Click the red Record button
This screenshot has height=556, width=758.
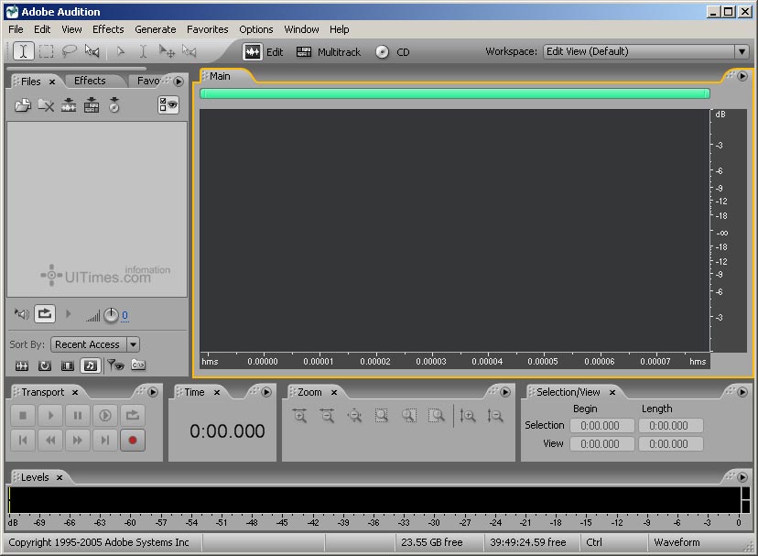(133, 441)
